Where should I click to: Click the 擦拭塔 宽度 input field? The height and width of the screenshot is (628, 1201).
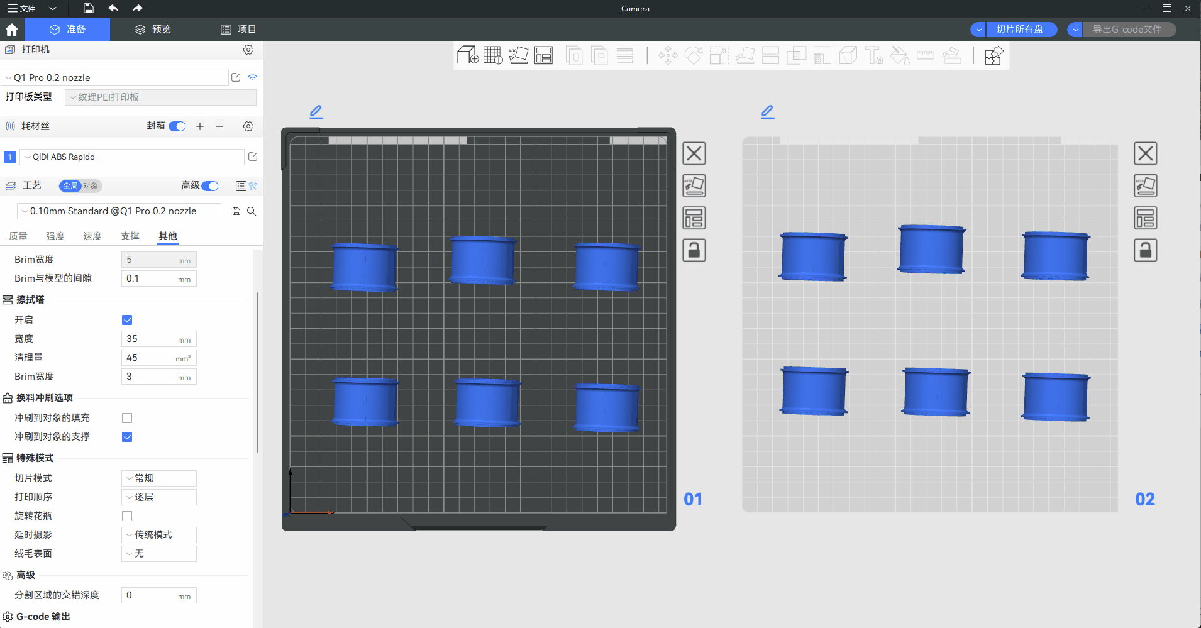tap(151, 339)
